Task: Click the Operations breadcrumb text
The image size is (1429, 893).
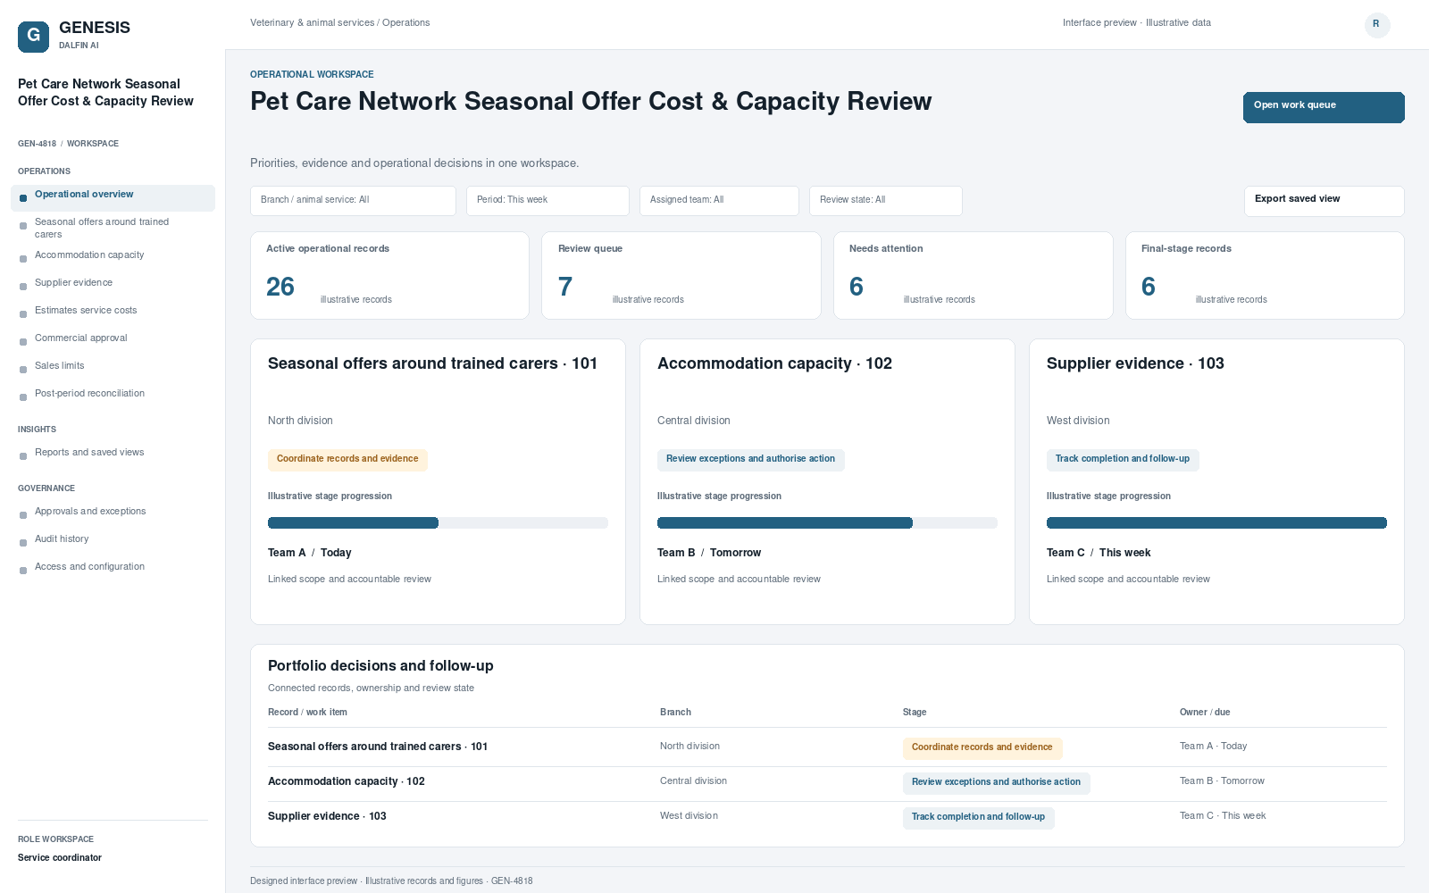Action: 405,23
